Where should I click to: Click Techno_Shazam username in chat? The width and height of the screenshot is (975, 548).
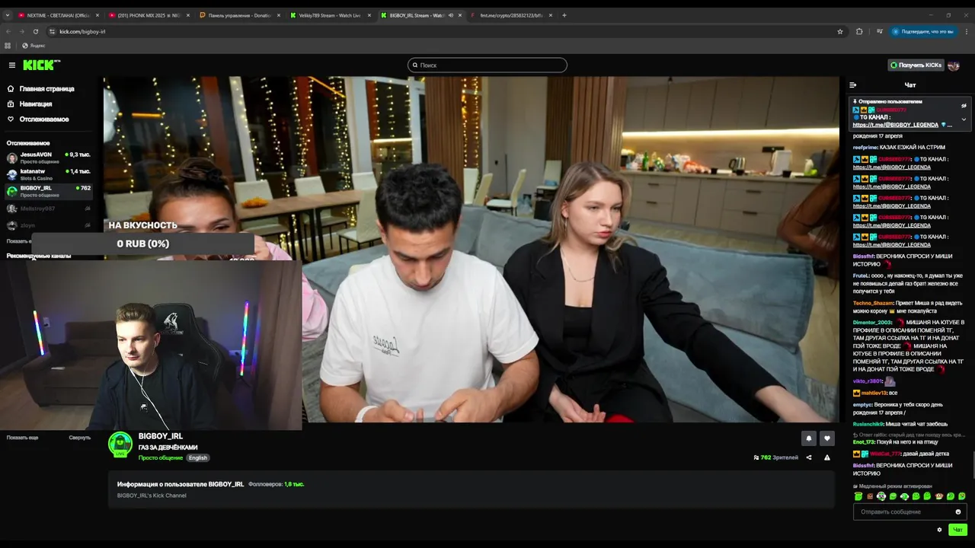tap(873, 303)
